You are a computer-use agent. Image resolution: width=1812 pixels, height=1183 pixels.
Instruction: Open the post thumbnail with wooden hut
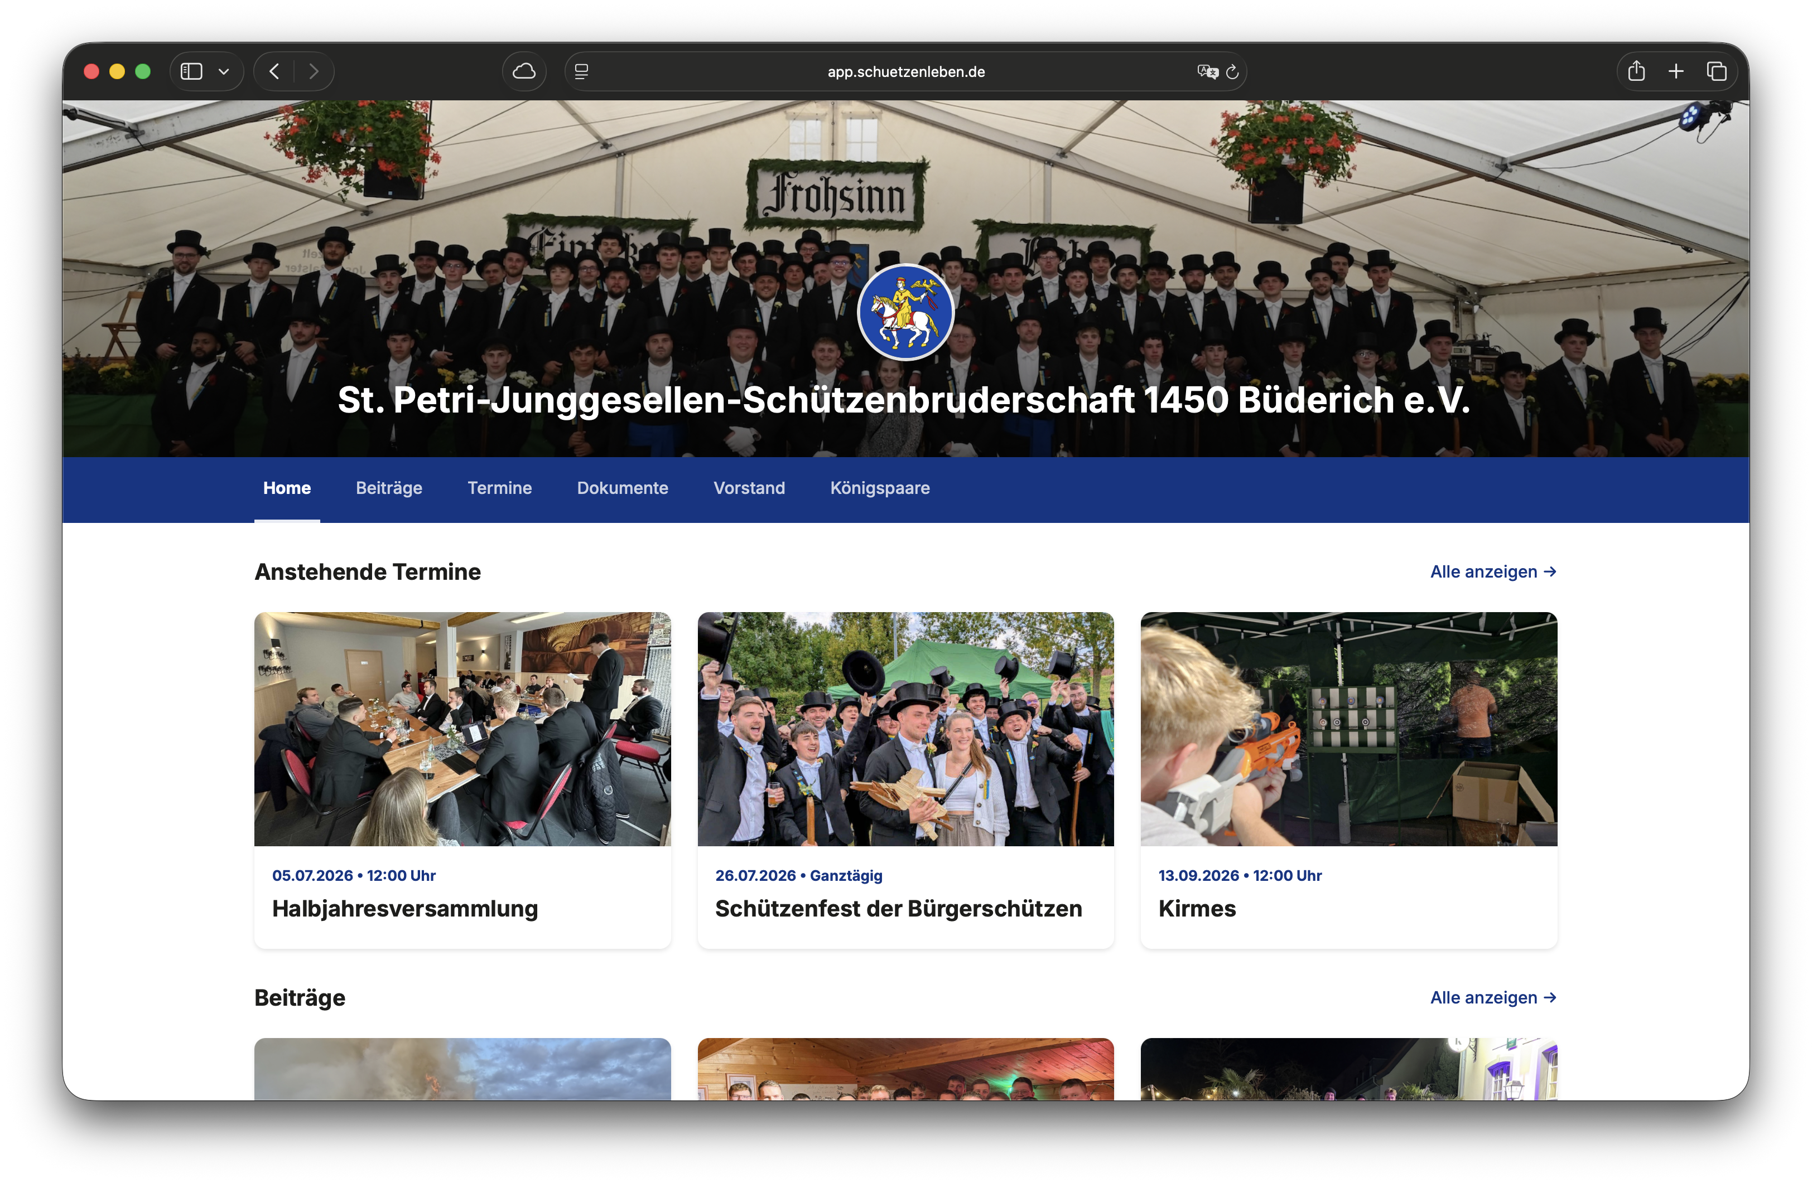[x=905, y=1069]
